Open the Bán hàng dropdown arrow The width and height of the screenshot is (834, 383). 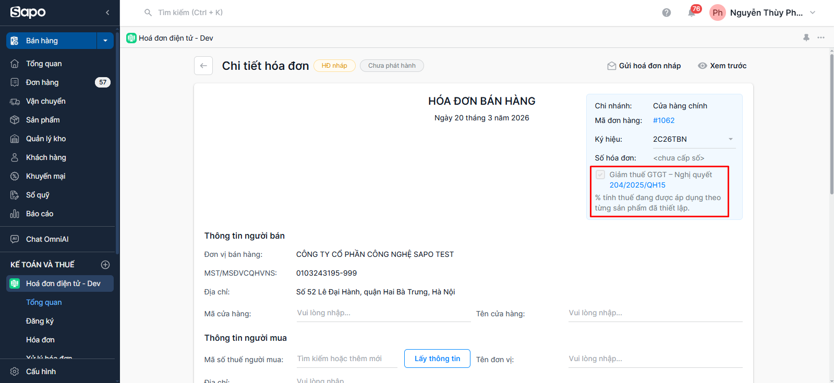[x=105, y=41]
